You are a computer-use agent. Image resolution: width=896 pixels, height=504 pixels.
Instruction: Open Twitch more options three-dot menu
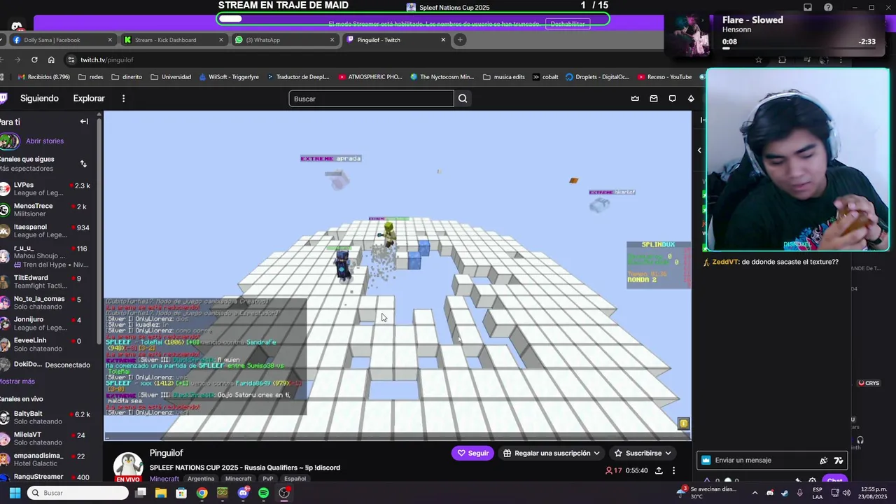123,99
